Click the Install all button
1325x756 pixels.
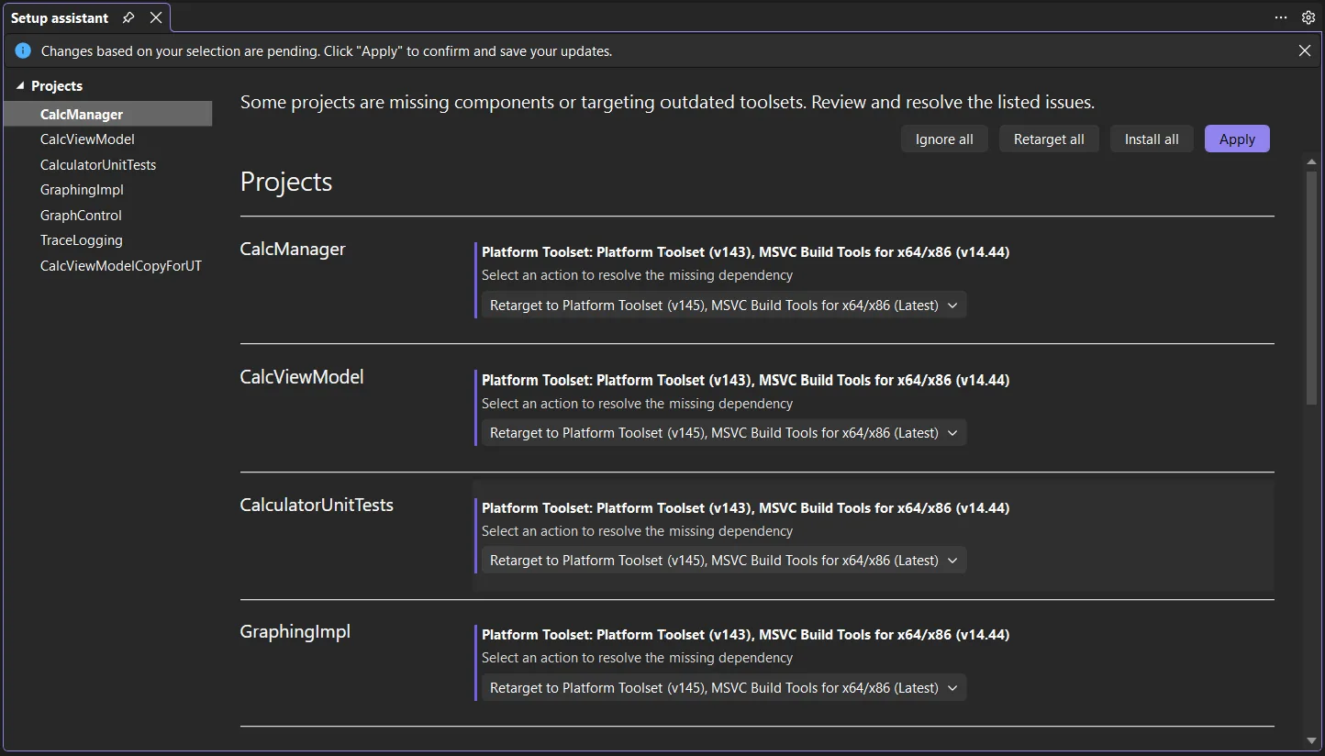coord(1151,139)
